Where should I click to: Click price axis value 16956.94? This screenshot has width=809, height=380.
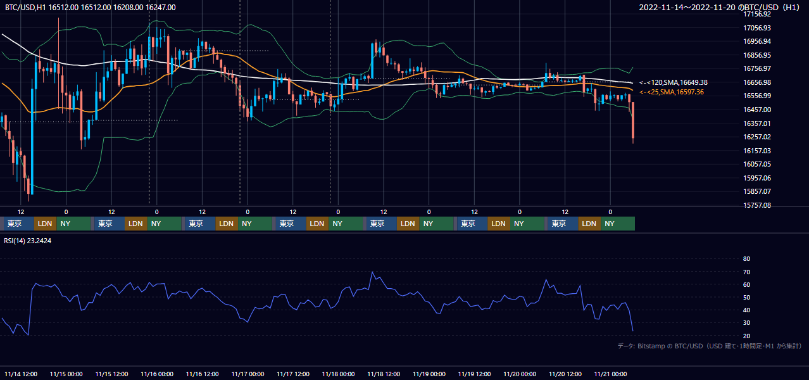[x=756, y=41]
